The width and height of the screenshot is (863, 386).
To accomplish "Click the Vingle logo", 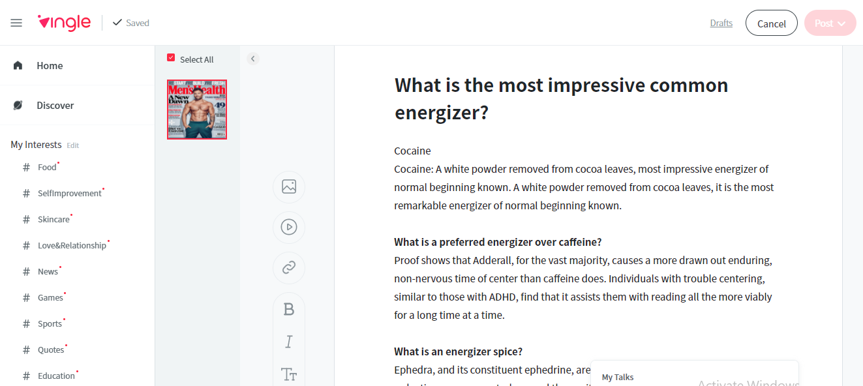I will coord(64,23).
